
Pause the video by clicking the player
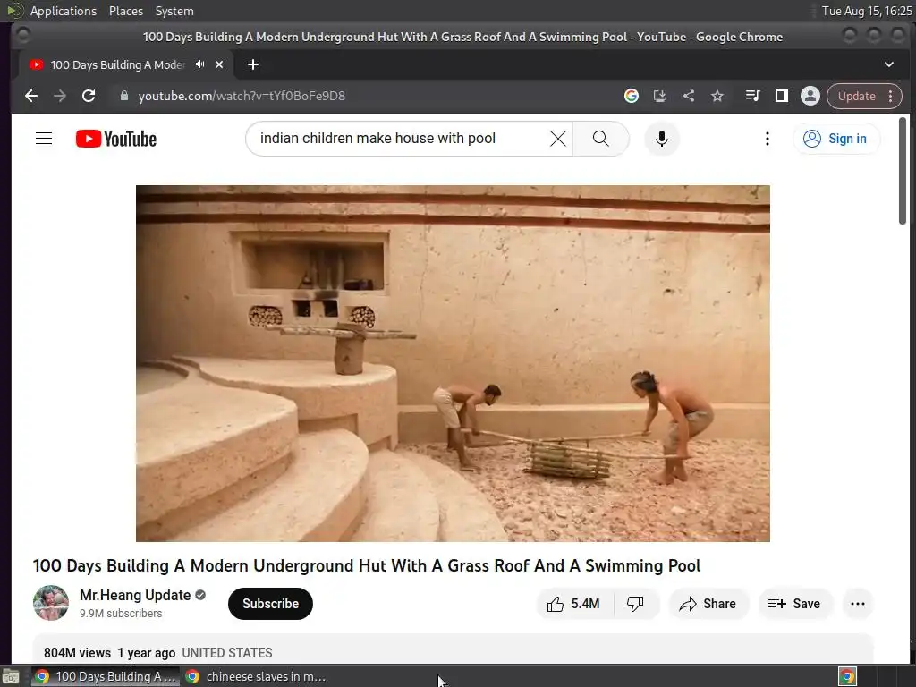coord(453,363)
